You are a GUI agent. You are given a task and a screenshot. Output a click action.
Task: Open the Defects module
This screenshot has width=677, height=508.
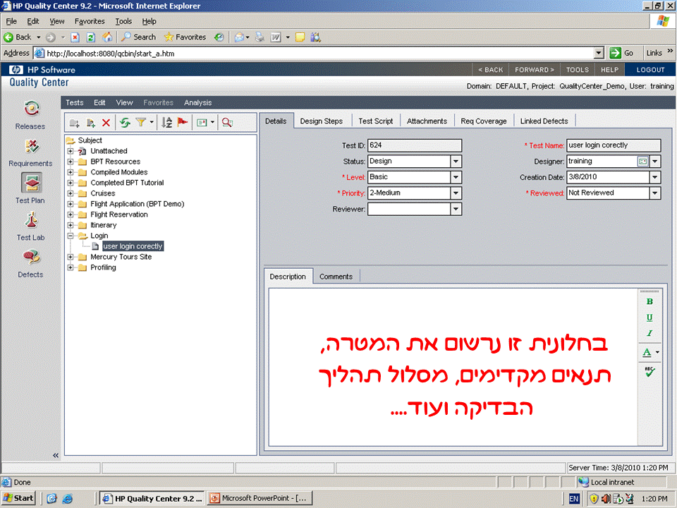point(30,263)
